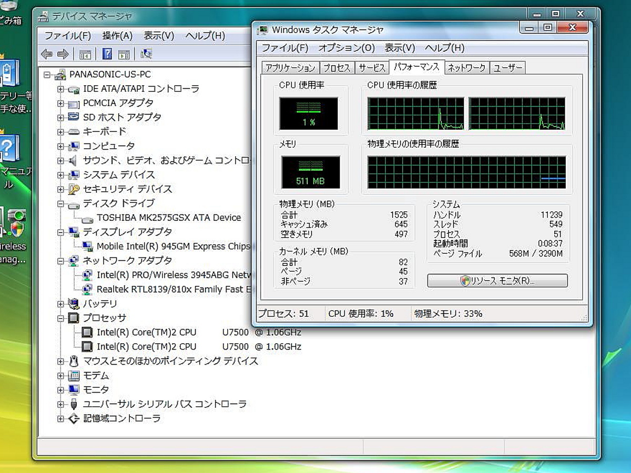
Task: Select the mouse and pointing devices icon
Action: click(x=74, y=361)
